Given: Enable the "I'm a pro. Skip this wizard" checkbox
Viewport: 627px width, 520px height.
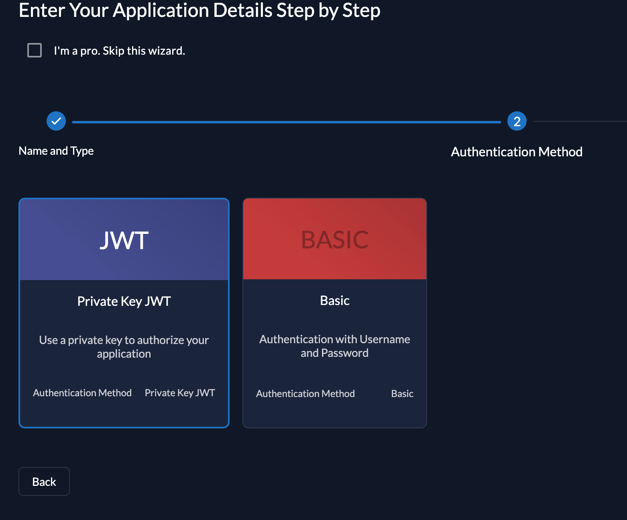Looking at the screenshot, I should point(34,50).
